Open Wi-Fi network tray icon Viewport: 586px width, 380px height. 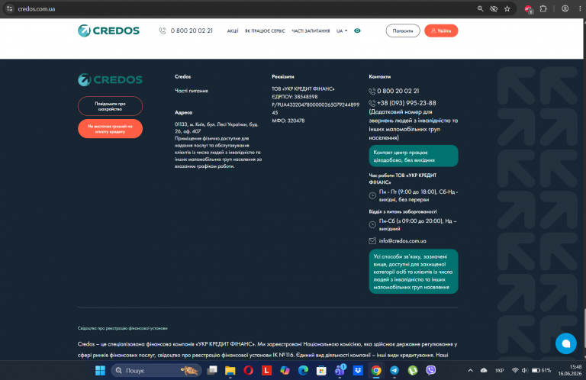(x=515, y=370)
